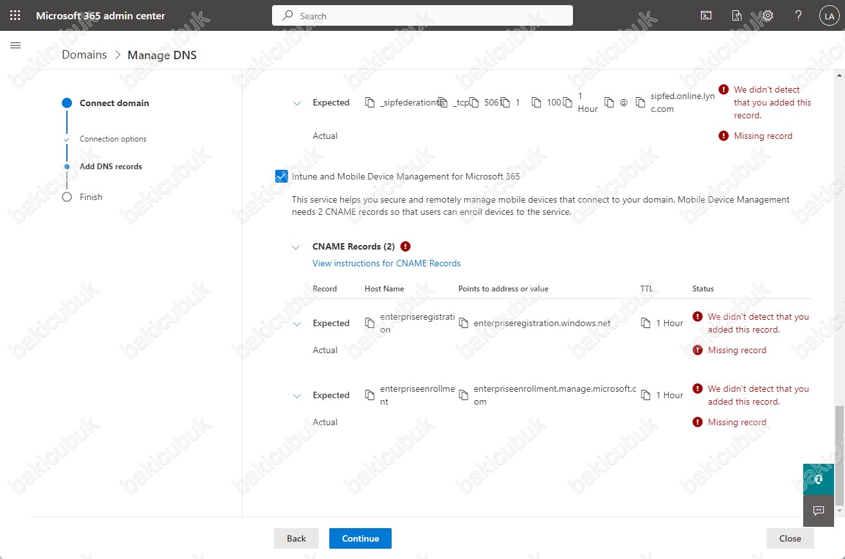The width and height of the screenshot is (845, 559).
Task: Collapse the enterpriseregistration expected row
Action: point(296,324)
